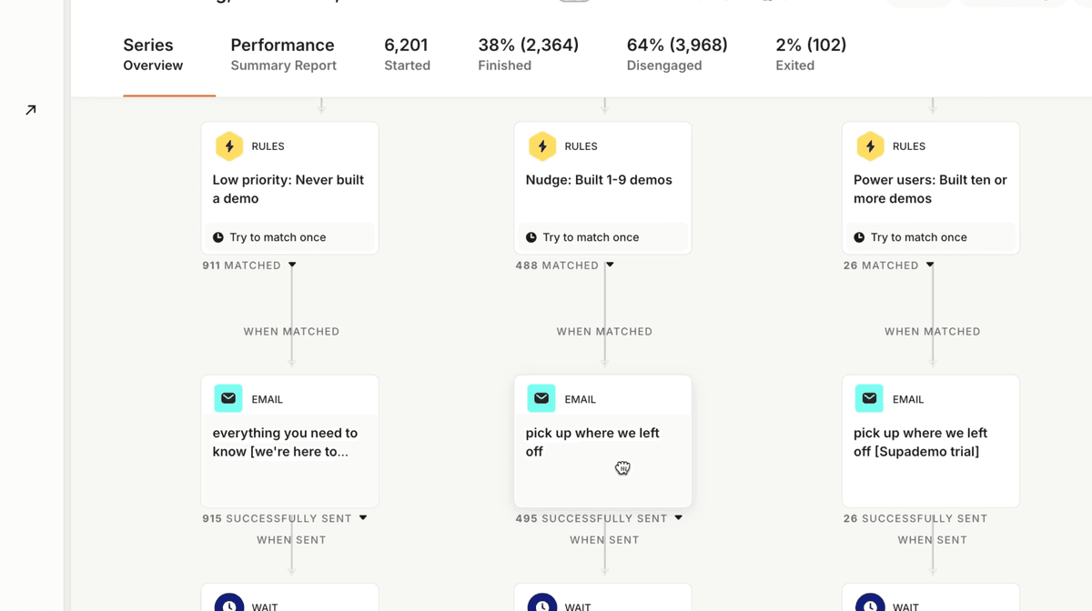
Task: Select 'pick up where we left off [Supademo trial]' title
Action: point(920,442)
